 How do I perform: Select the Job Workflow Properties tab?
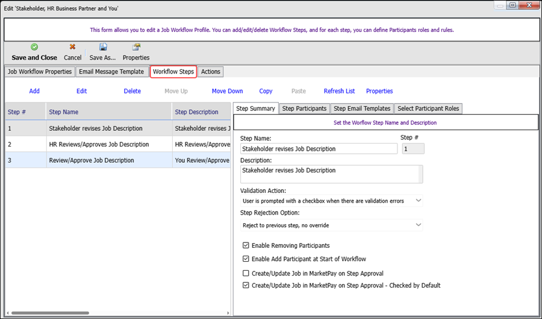click(x=40, y=72)
